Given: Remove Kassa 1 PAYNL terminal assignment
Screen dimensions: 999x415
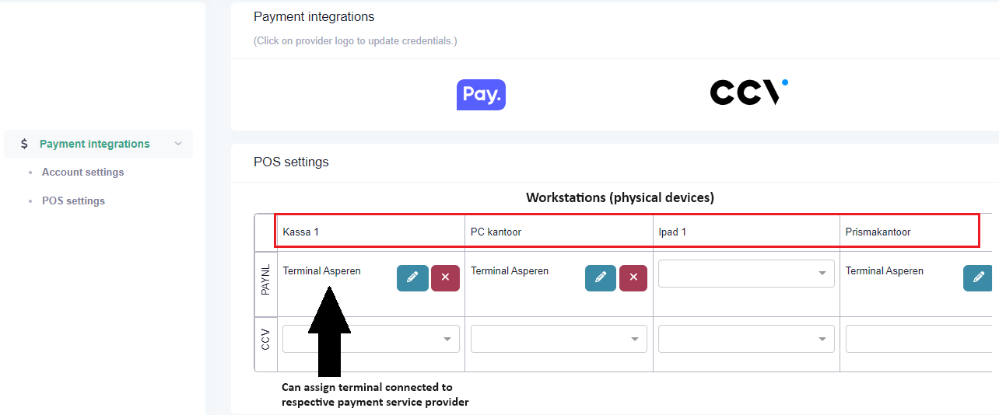Looking at the screenshot, I should pos(445,278).
